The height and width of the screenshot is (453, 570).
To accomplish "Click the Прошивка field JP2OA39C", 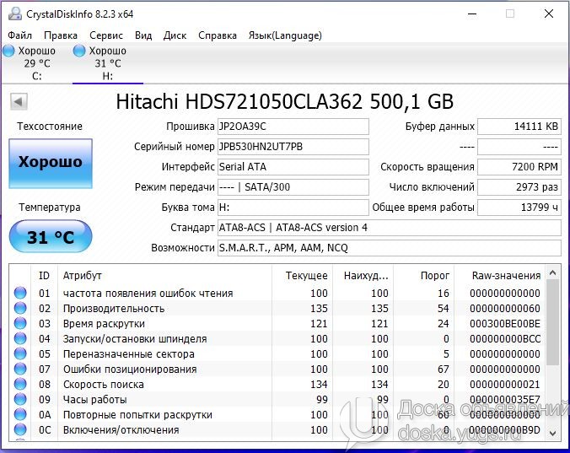I will (293, 127).
